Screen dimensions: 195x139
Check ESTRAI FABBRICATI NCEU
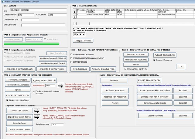(71, 54)
